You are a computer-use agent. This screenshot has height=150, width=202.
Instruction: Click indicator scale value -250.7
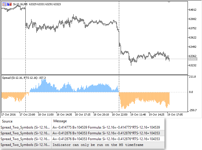193,110
